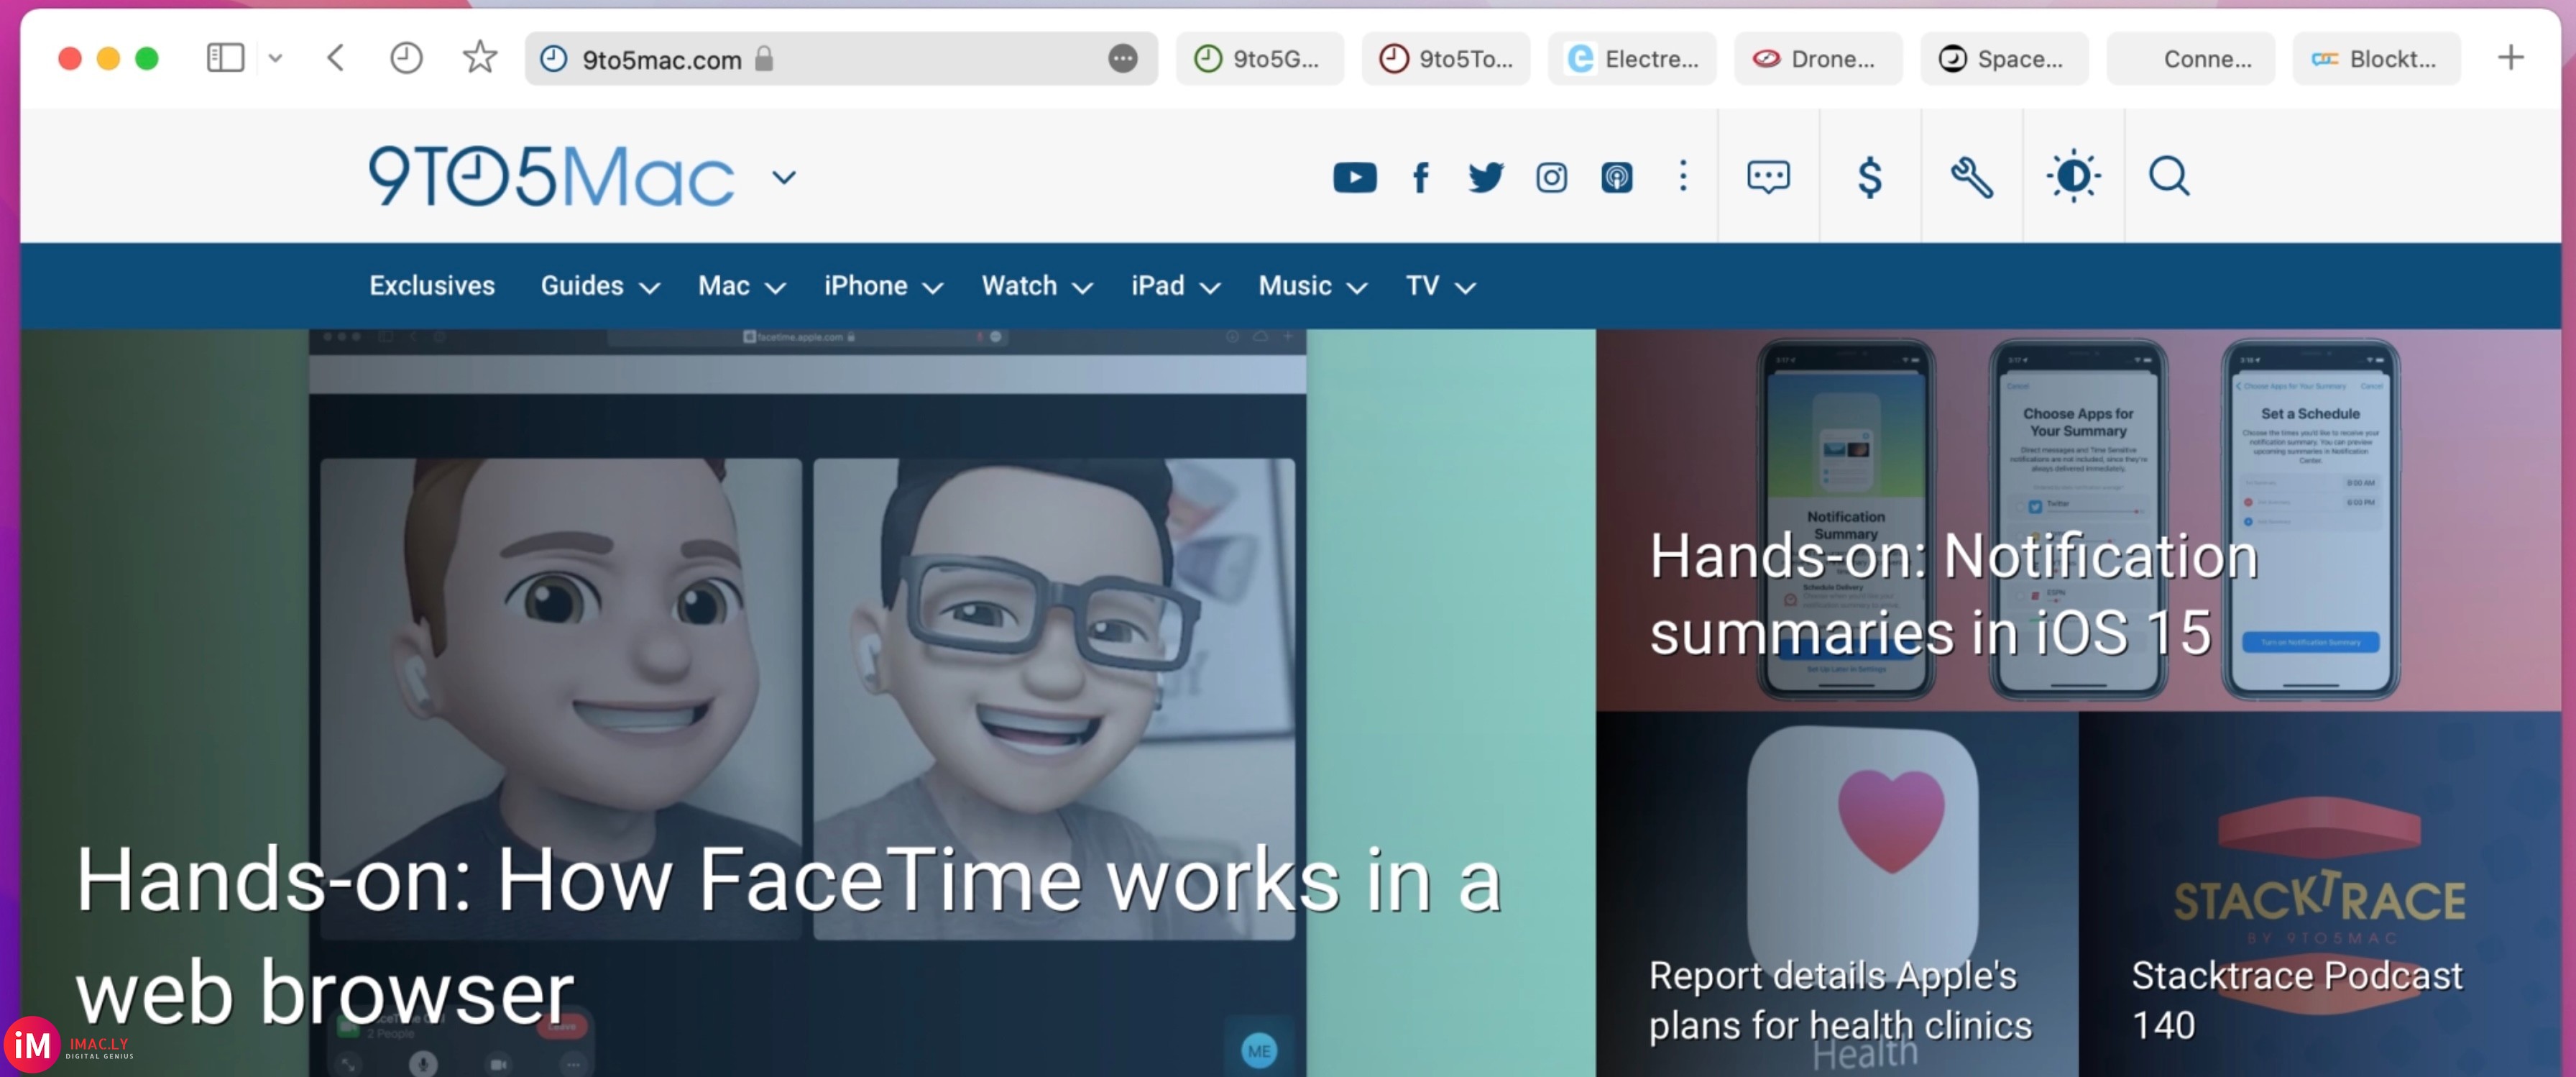Image resolution: width=2576 pixels, height=1077 pixels.
Task: Open FaceTime in web browser article
Action: pos(789,935)
